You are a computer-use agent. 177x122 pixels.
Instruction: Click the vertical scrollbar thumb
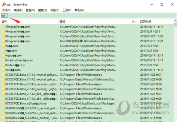click(x=175, y=25)
